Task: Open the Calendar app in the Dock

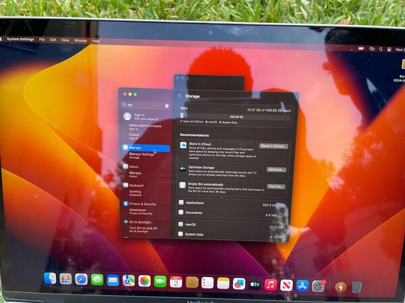Action: pyautogui.click(x=176, y=282)
